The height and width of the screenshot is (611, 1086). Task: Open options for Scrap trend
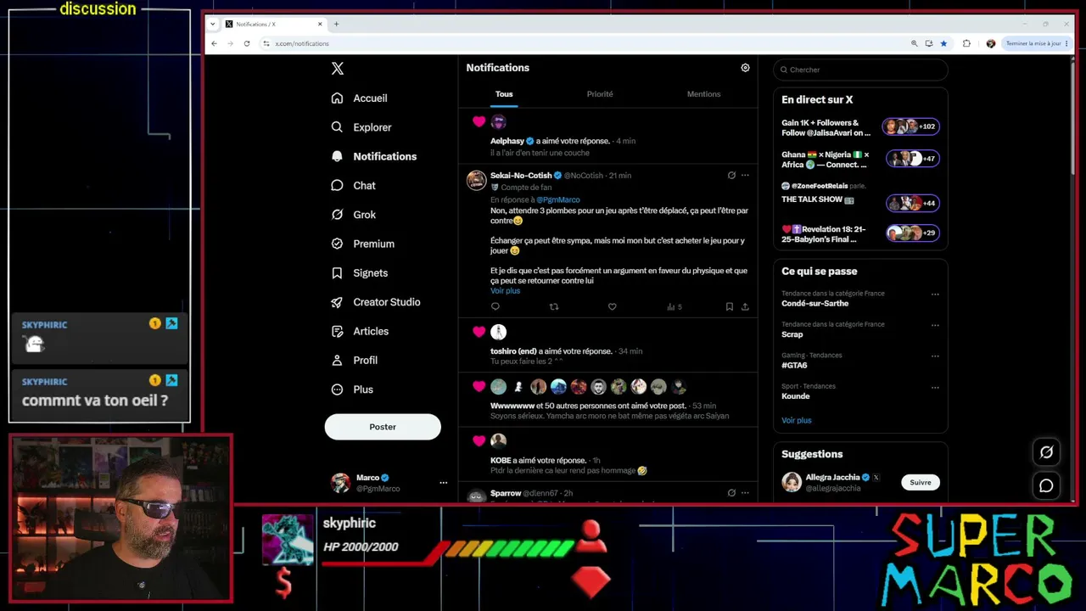click(x=935, y=325)
